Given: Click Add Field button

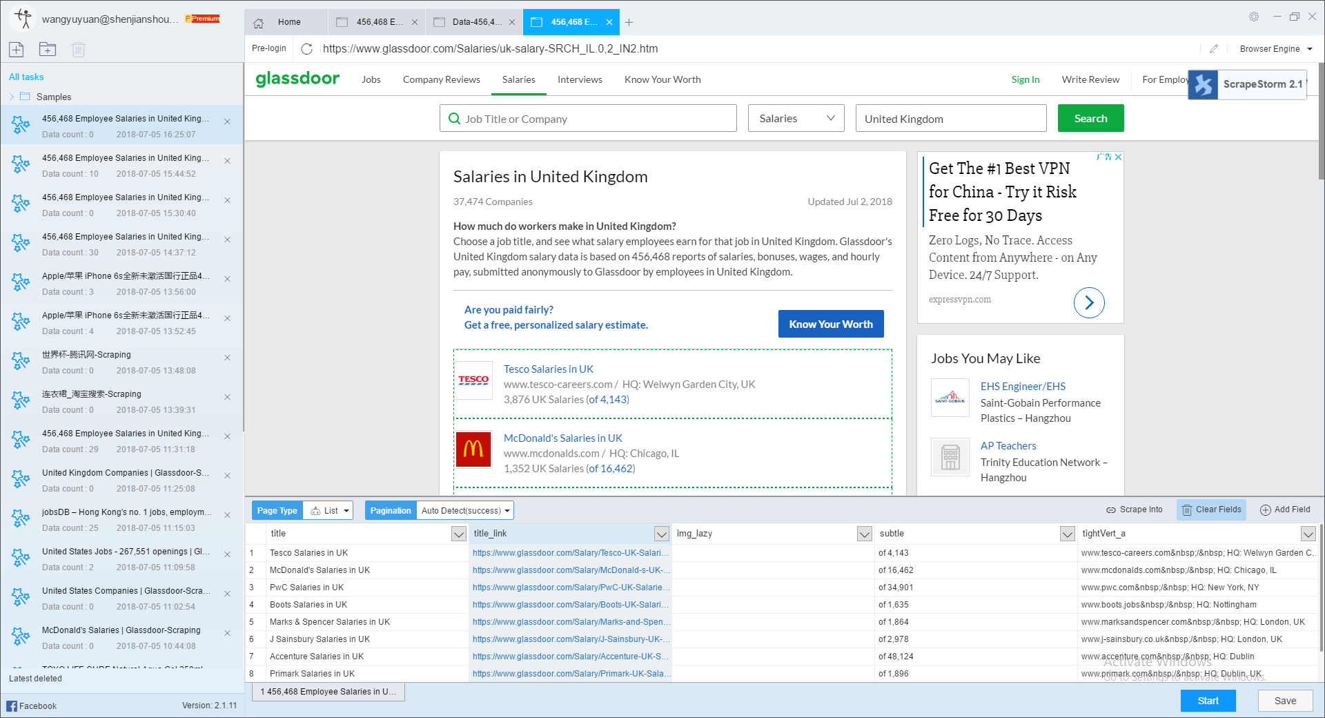Looking at the screenshot, I should tap(1285, 510).
